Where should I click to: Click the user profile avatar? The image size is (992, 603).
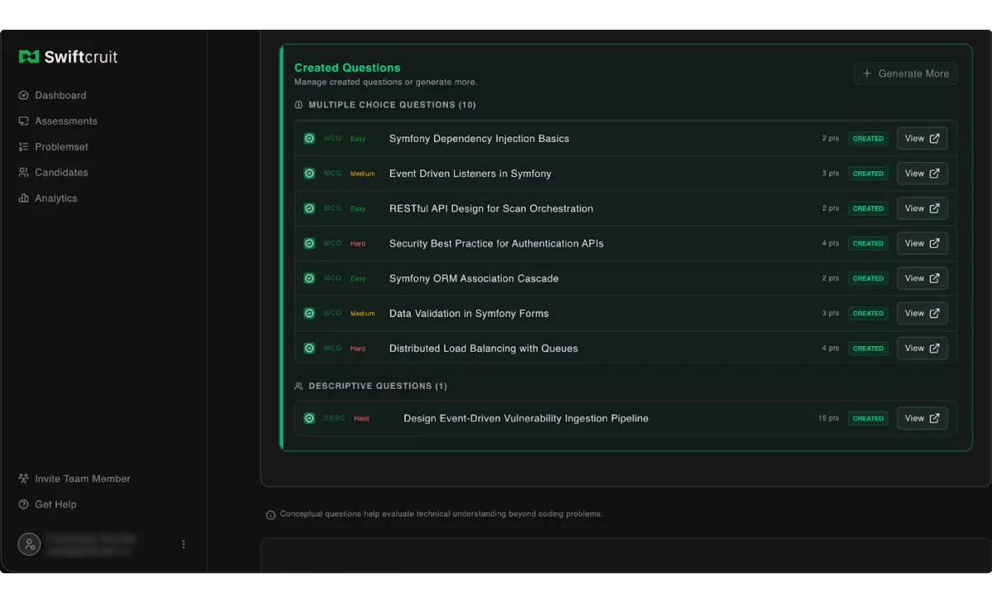point(29,544)
